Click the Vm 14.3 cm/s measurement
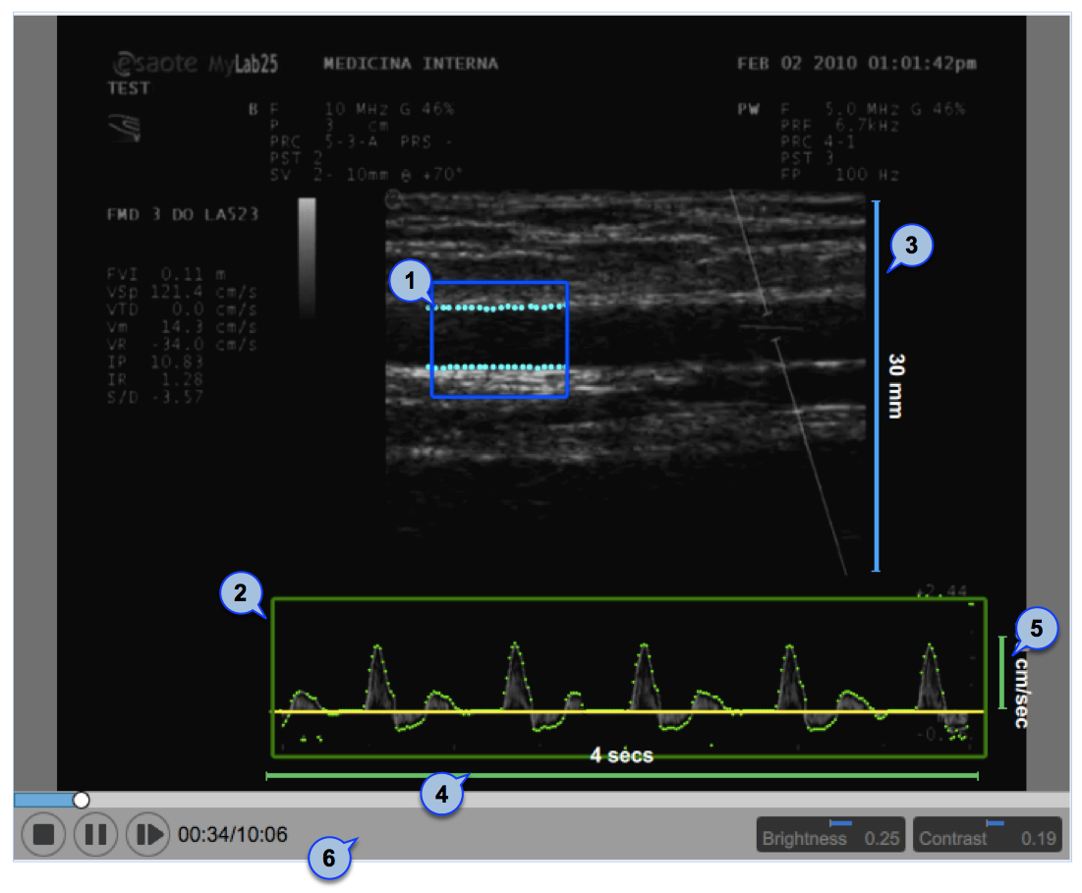Image resolution: width=1082 pixels, height=893 pixels. (182, 327)
